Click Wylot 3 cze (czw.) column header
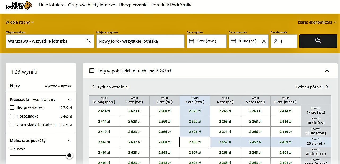Viewport: 340px width, 164px height. 195,100
